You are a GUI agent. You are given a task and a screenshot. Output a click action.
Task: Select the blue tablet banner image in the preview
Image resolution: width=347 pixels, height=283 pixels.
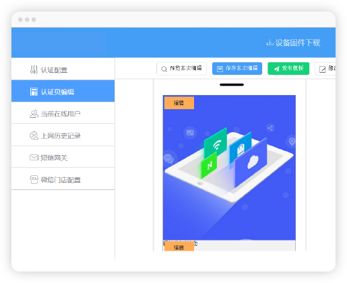229,168
